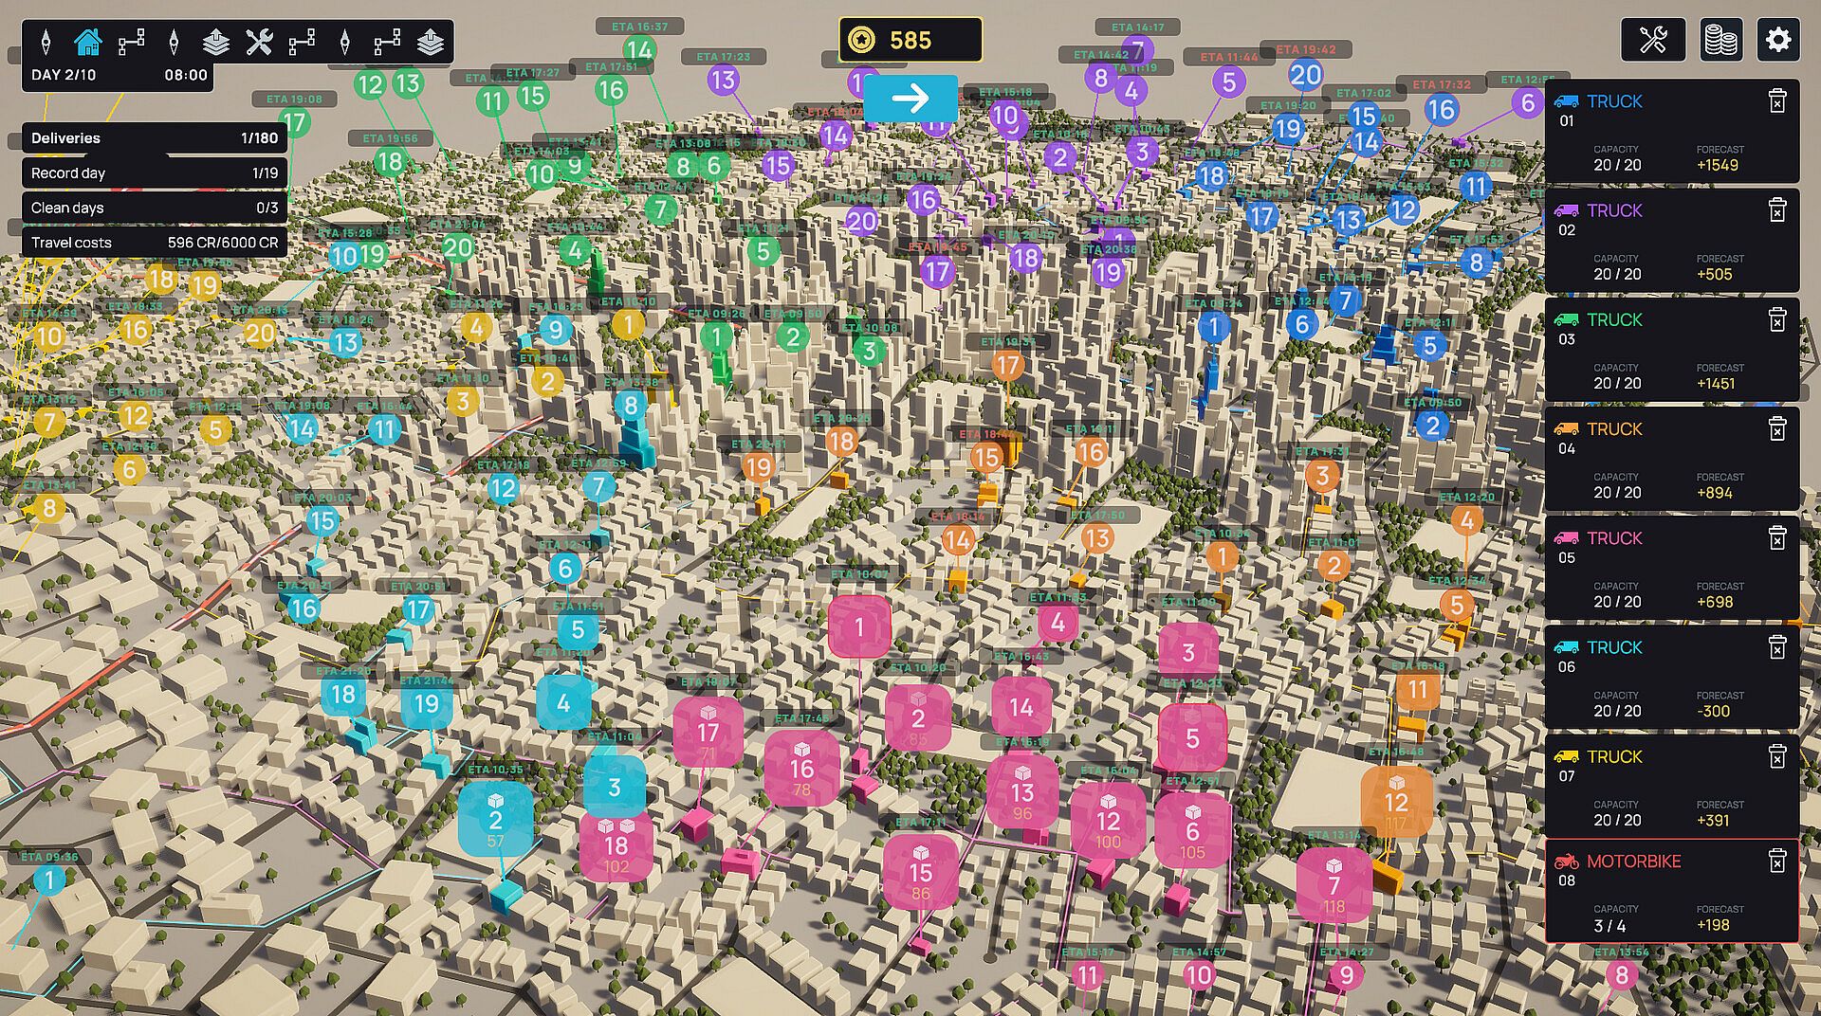The height and width of the screenshot is (1016, 1821).
Task: Select the TRUCK 01 vehicle card
Action: 1672,131
